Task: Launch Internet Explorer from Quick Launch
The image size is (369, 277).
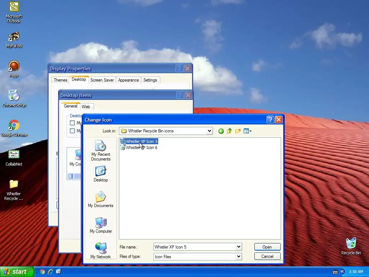Action: 50,272
